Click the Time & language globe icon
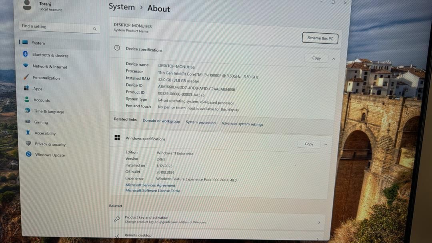The height and width of the screenshot is (243, 432). click(27, 110)
